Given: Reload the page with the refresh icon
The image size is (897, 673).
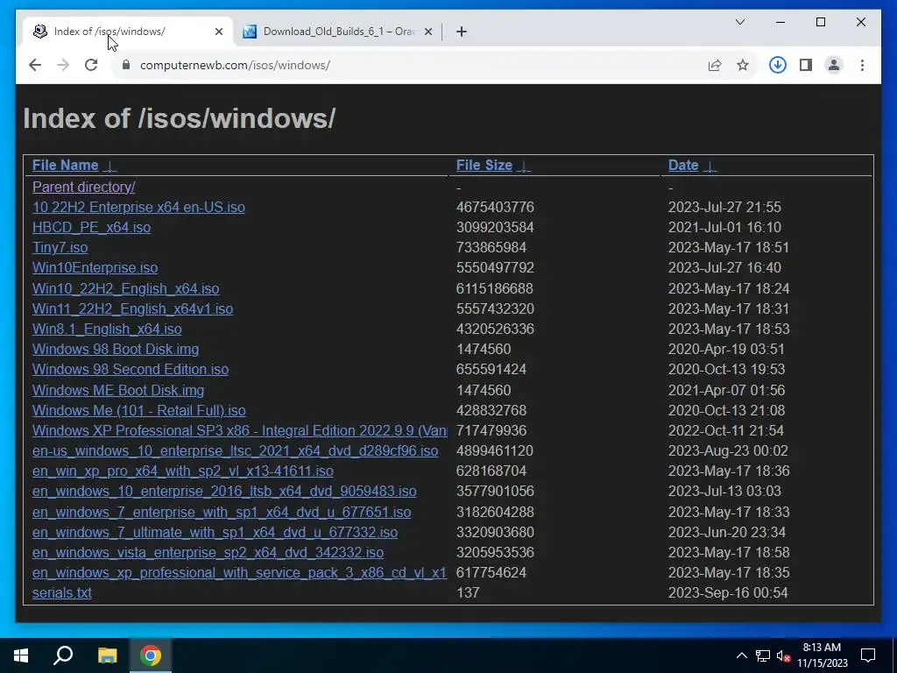Looking at the screenshot, I should click(91, 65).
